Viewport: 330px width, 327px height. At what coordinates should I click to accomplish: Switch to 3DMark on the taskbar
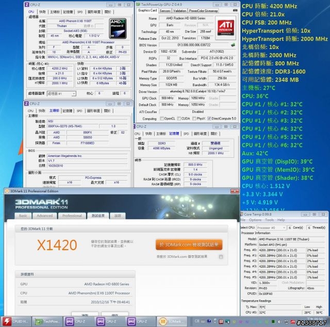[x=172, y=321]
